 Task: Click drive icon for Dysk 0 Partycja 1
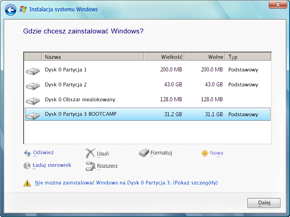[33, 71]
